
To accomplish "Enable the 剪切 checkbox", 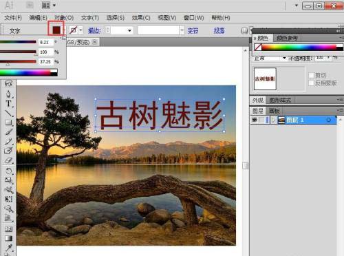I will pos(311,75).
